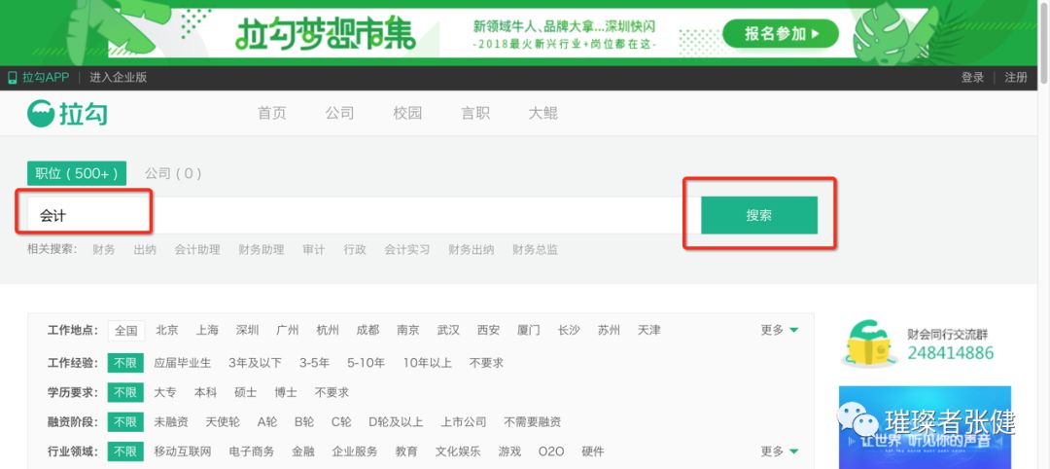Click related search 行政
1050x469 pixels.
pyautogui.click(x=355, y=249)
